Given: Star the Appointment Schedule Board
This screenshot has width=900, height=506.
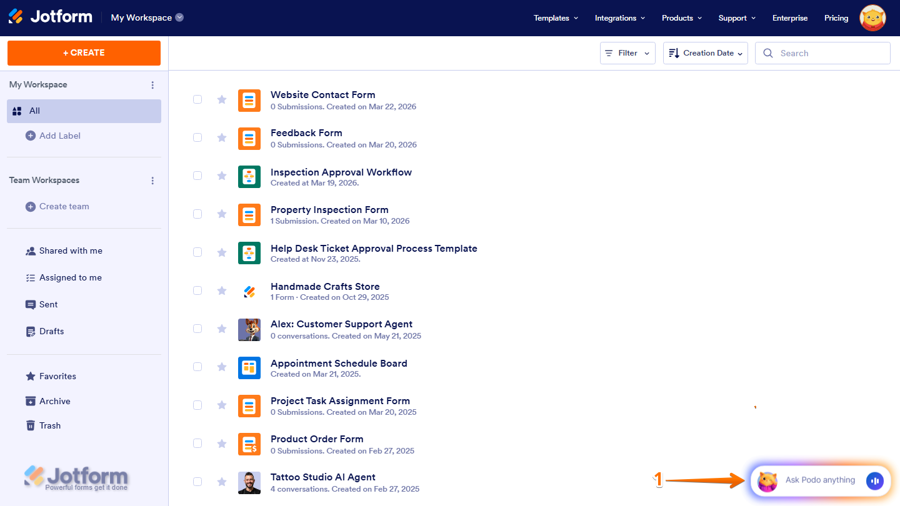Looking at the screenshot, I should click(x=221, y=367).
